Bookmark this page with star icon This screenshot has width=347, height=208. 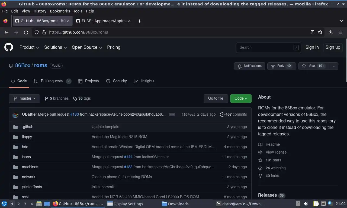(320, 32)
